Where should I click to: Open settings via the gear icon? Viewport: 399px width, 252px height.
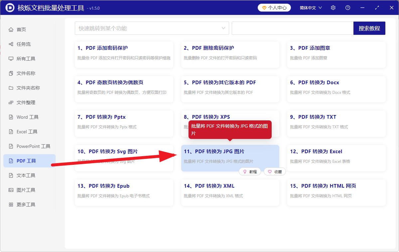tap(333, 7)
